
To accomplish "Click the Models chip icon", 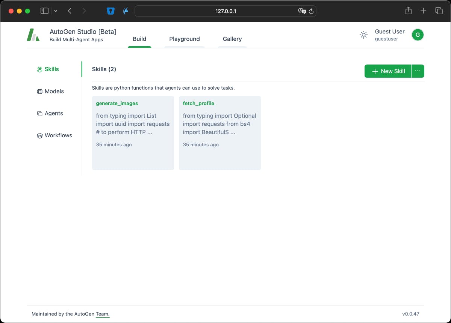I will pyautogui.click(x=39, y=92).
